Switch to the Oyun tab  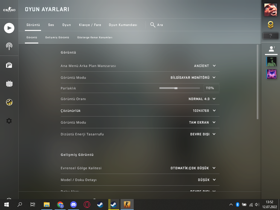[66, 25]
